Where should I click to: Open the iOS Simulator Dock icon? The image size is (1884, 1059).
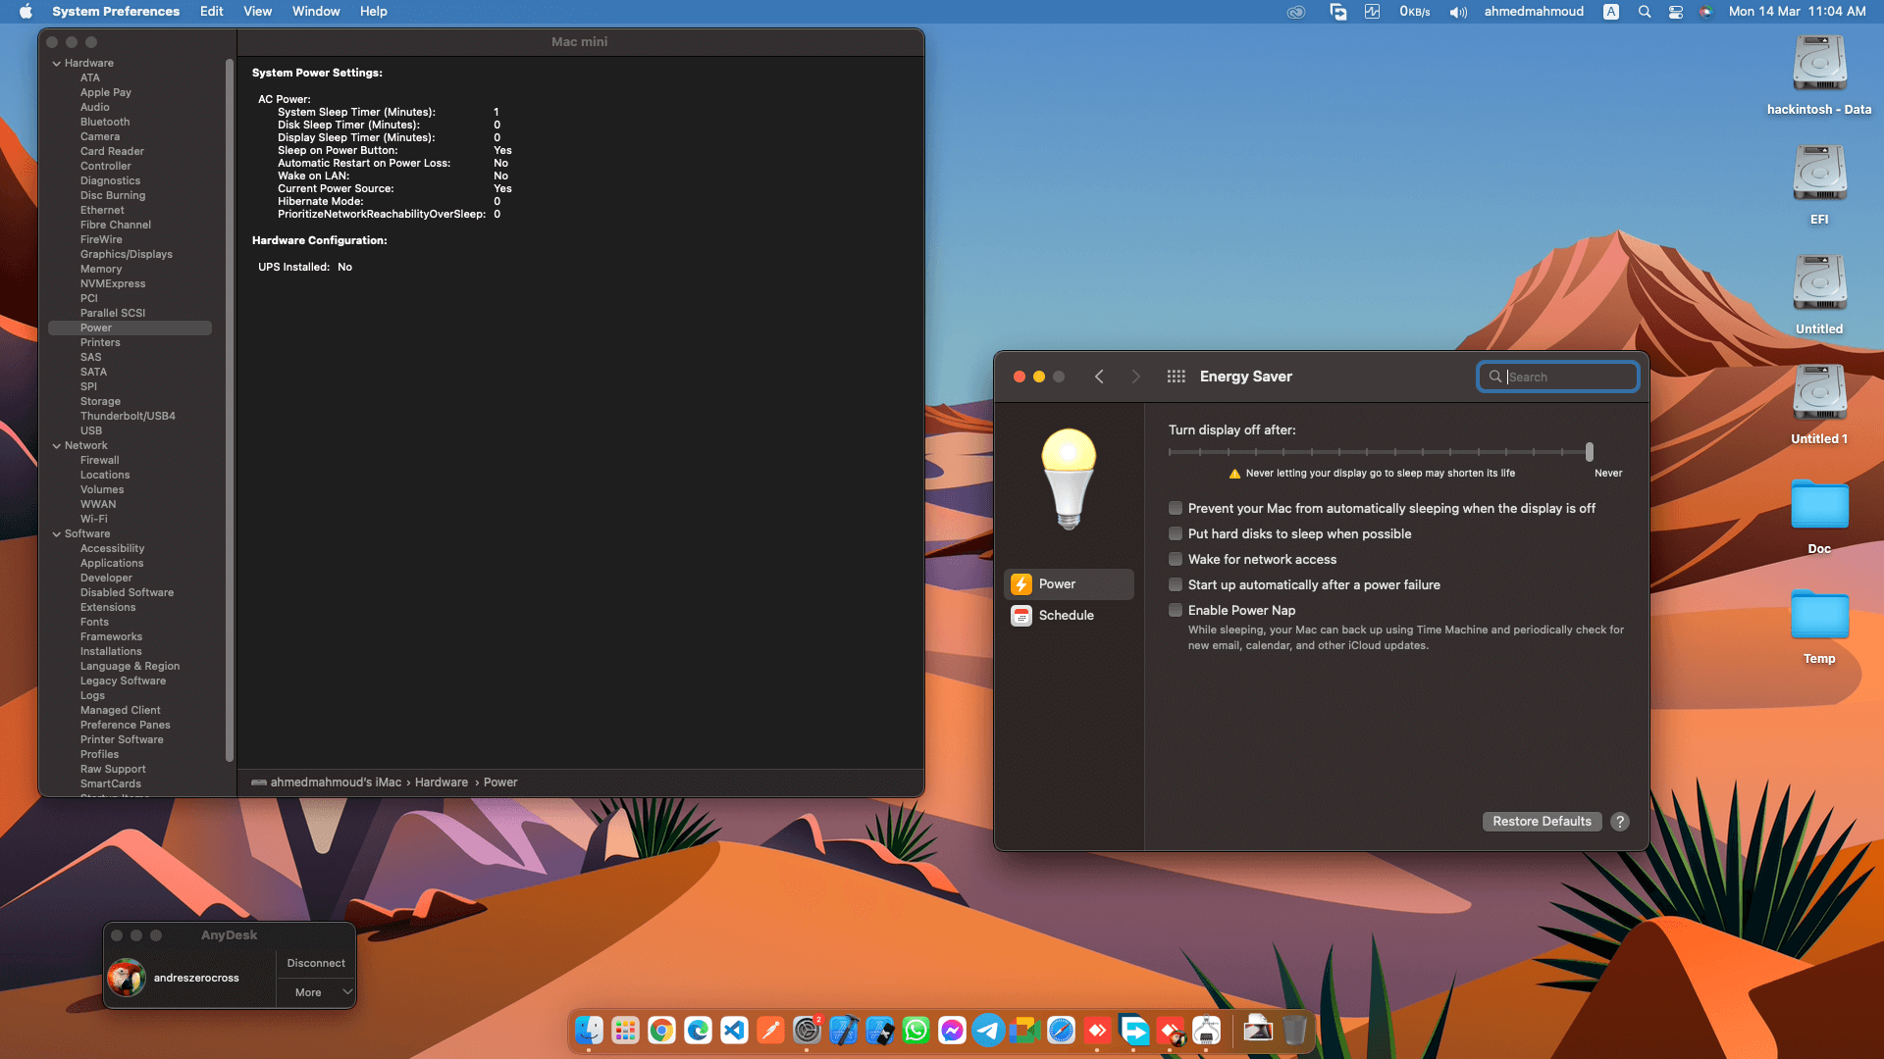click(879, 1031)
